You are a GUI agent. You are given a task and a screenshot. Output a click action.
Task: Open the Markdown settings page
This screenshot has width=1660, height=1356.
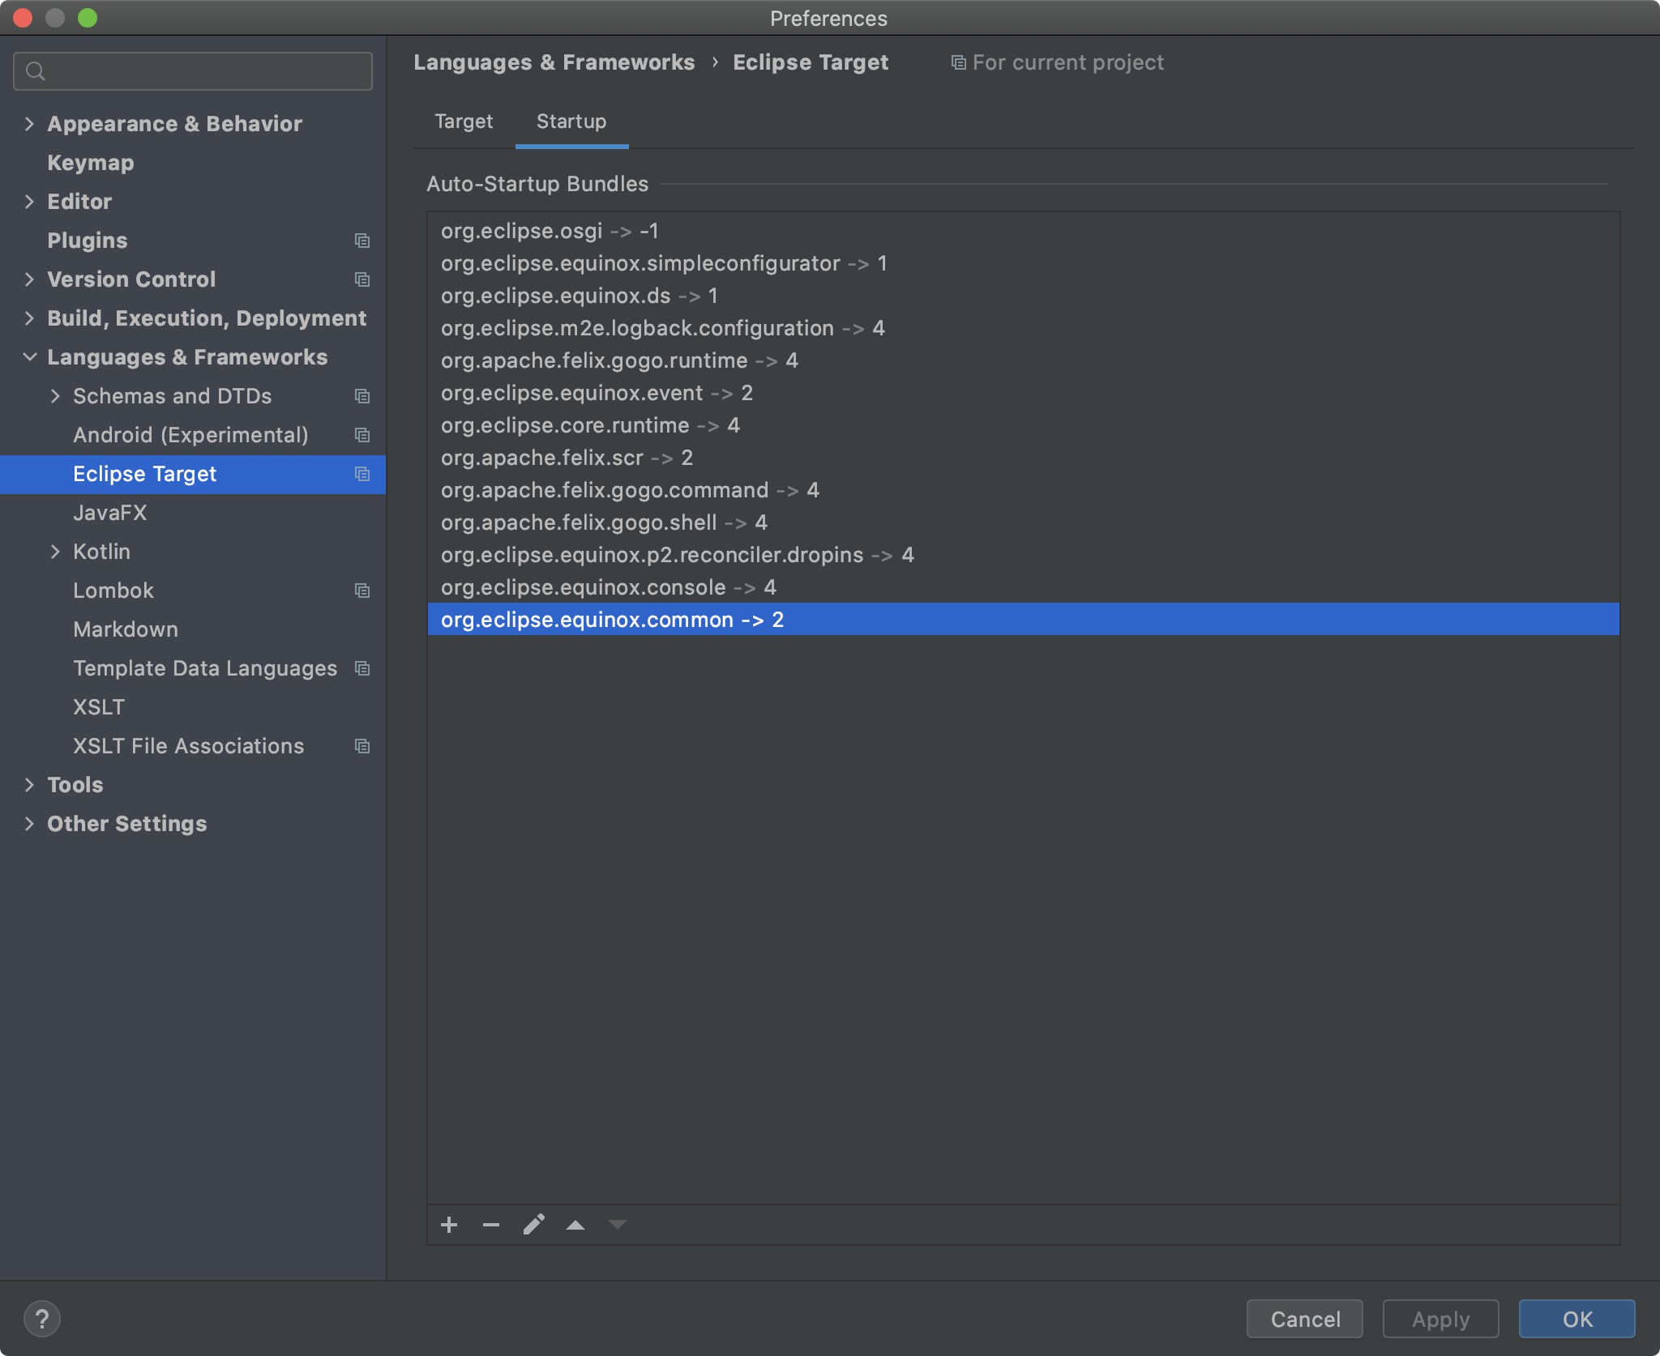click(126, 629)
